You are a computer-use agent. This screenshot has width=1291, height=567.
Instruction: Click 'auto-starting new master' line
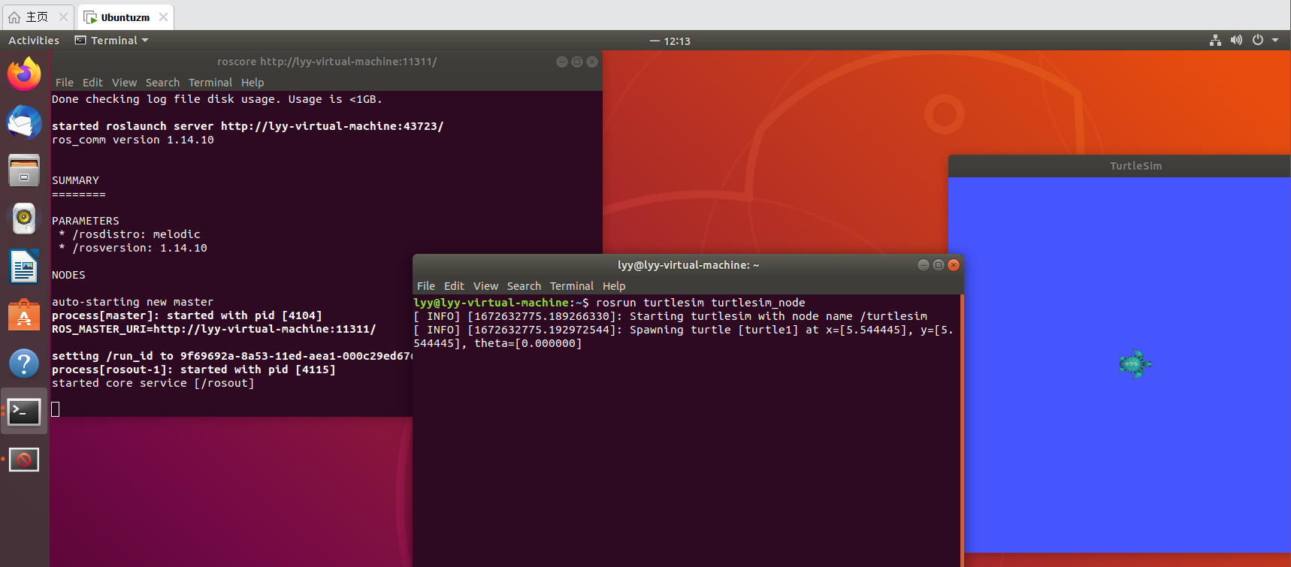point(132,302)
